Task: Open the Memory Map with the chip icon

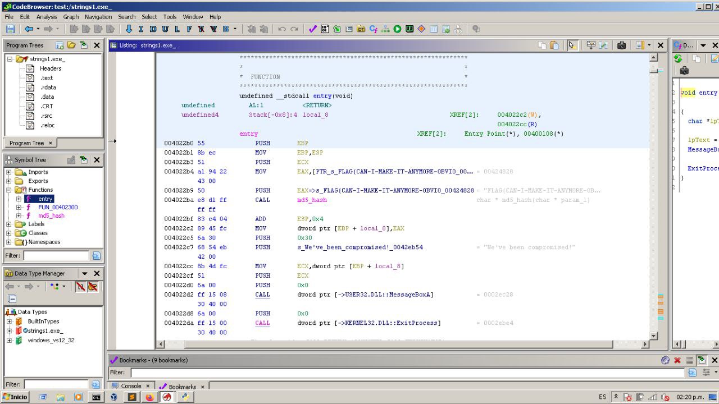Action: tap(409, 29)
